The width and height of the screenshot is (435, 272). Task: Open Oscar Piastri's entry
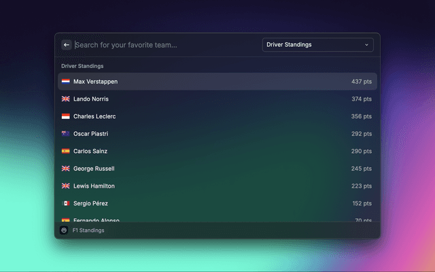217,134
